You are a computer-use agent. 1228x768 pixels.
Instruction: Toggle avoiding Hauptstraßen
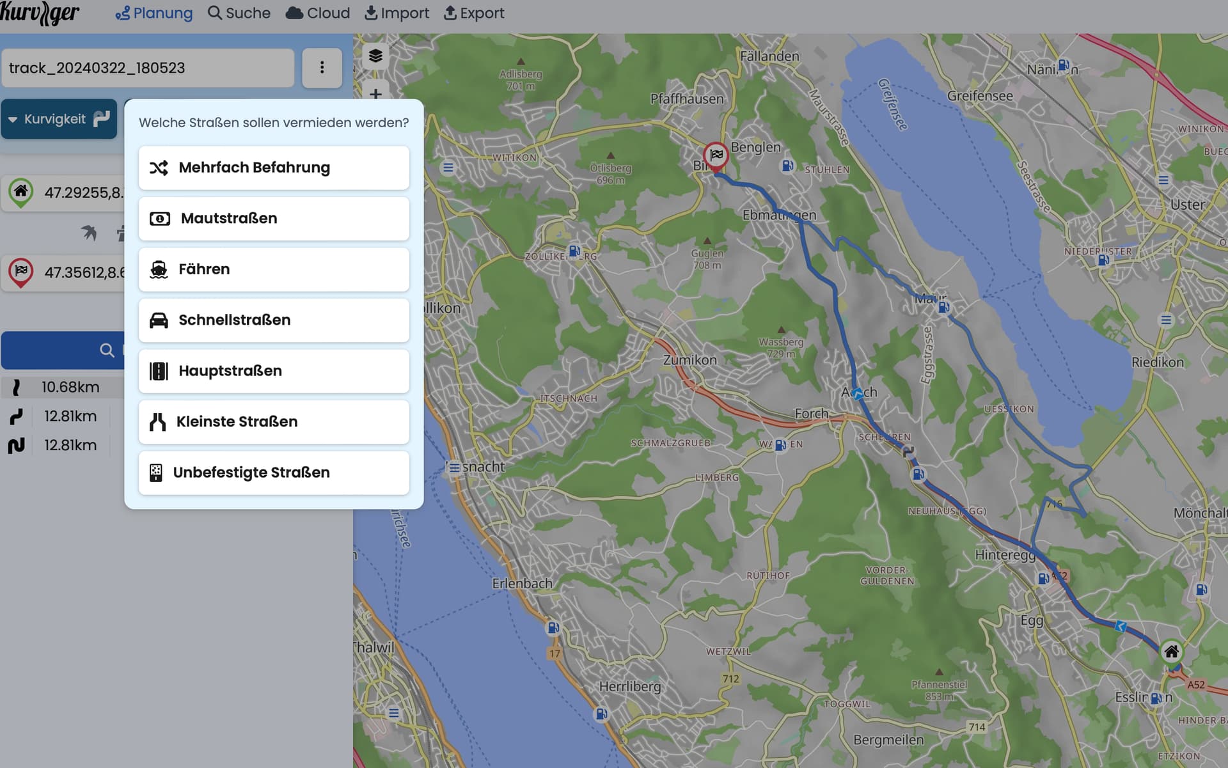tap(274, 371)
